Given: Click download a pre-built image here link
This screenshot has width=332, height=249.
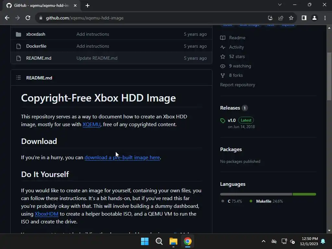Looking at the screenshot, I should tap(122, 158).
